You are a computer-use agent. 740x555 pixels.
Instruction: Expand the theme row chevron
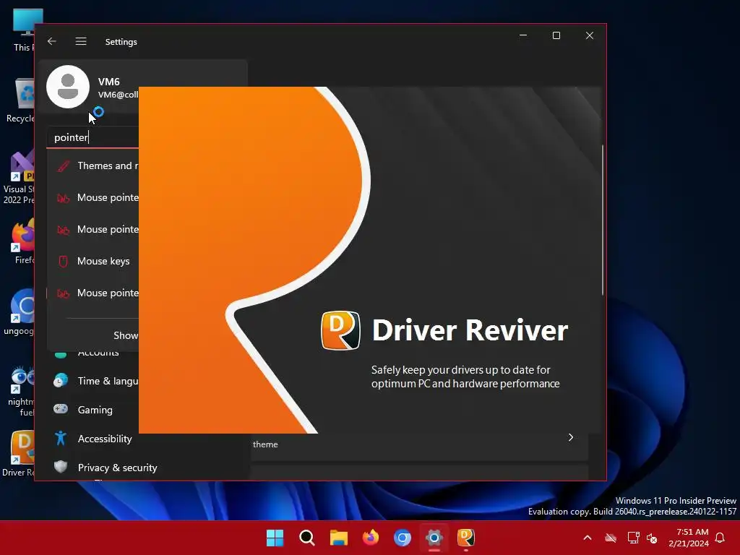[571, 437]
